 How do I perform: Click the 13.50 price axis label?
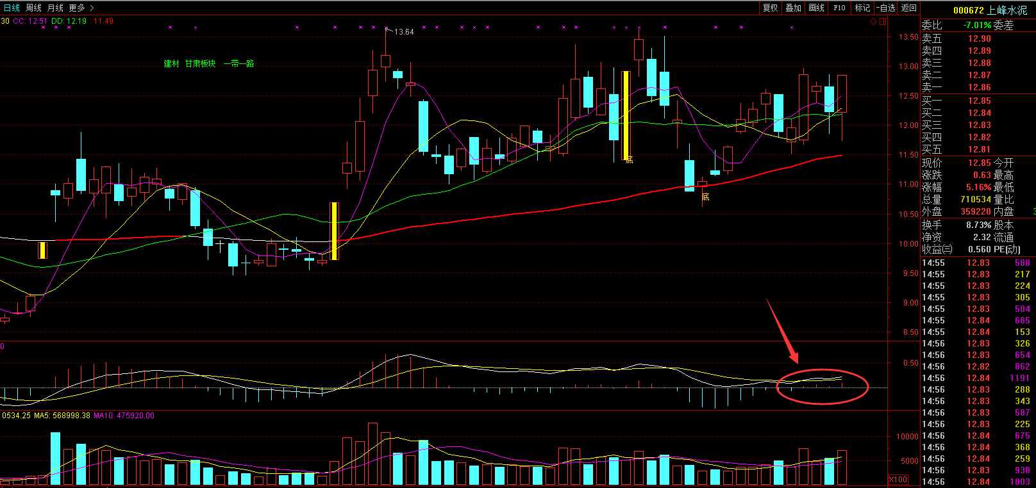pyautogui.click(x=908, y=37)
